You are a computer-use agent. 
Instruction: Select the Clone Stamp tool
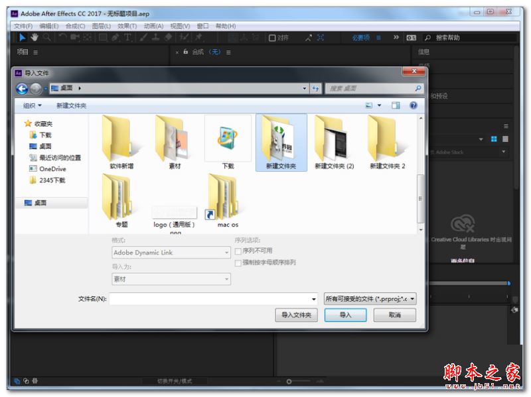[x=155, y=38]
